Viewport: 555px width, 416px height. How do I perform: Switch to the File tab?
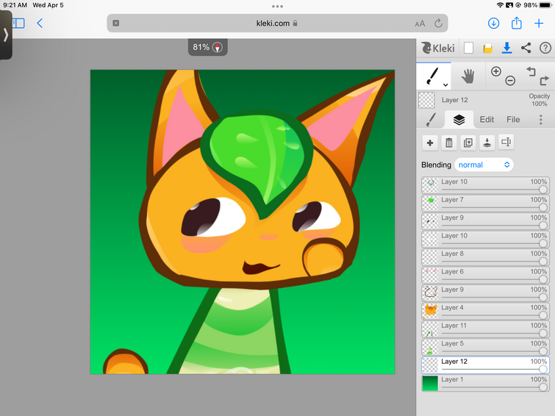coord(513,119)
